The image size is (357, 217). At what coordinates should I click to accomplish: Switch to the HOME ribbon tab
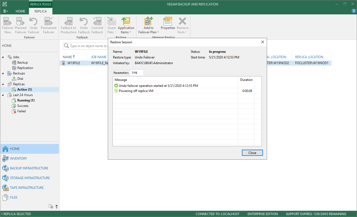coord(20,11)
